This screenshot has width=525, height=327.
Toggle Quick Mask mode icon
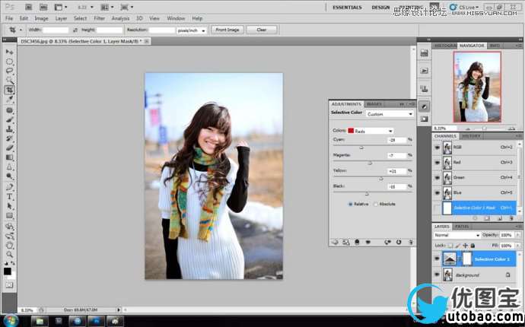coord(9,285)
